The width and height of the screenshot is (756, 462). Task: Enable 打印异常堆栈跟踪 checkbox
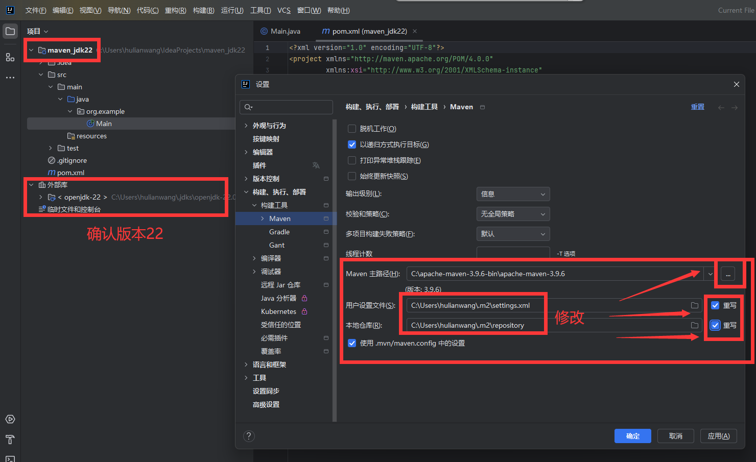352,160
